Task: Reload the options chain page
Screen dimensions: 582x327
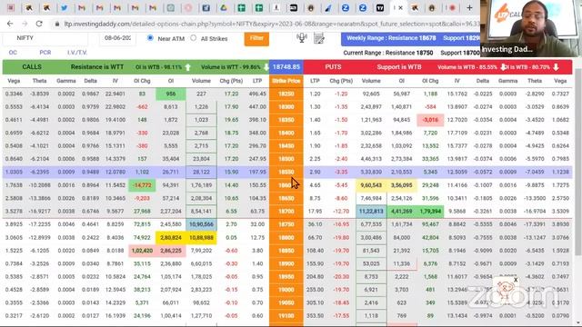Action: click(39, 24)
